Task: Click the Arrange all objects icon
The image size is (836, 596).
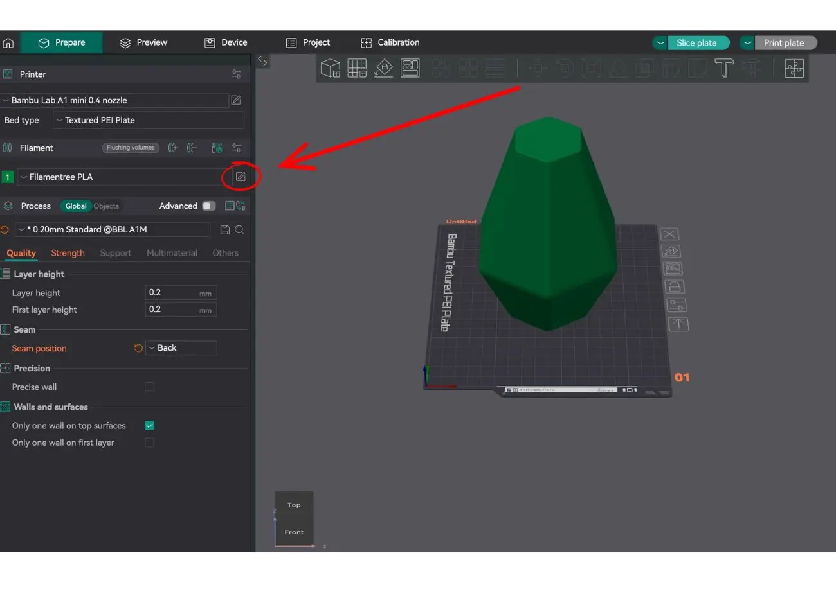Action: [410, 68]
